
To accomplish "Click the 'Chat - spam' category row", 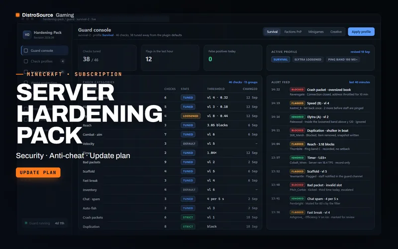I will pyautogui.click(x=170, y=199).
